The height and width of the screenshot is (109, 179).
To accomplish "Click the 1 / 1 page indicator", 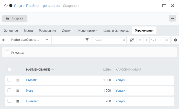I will 154,40.
